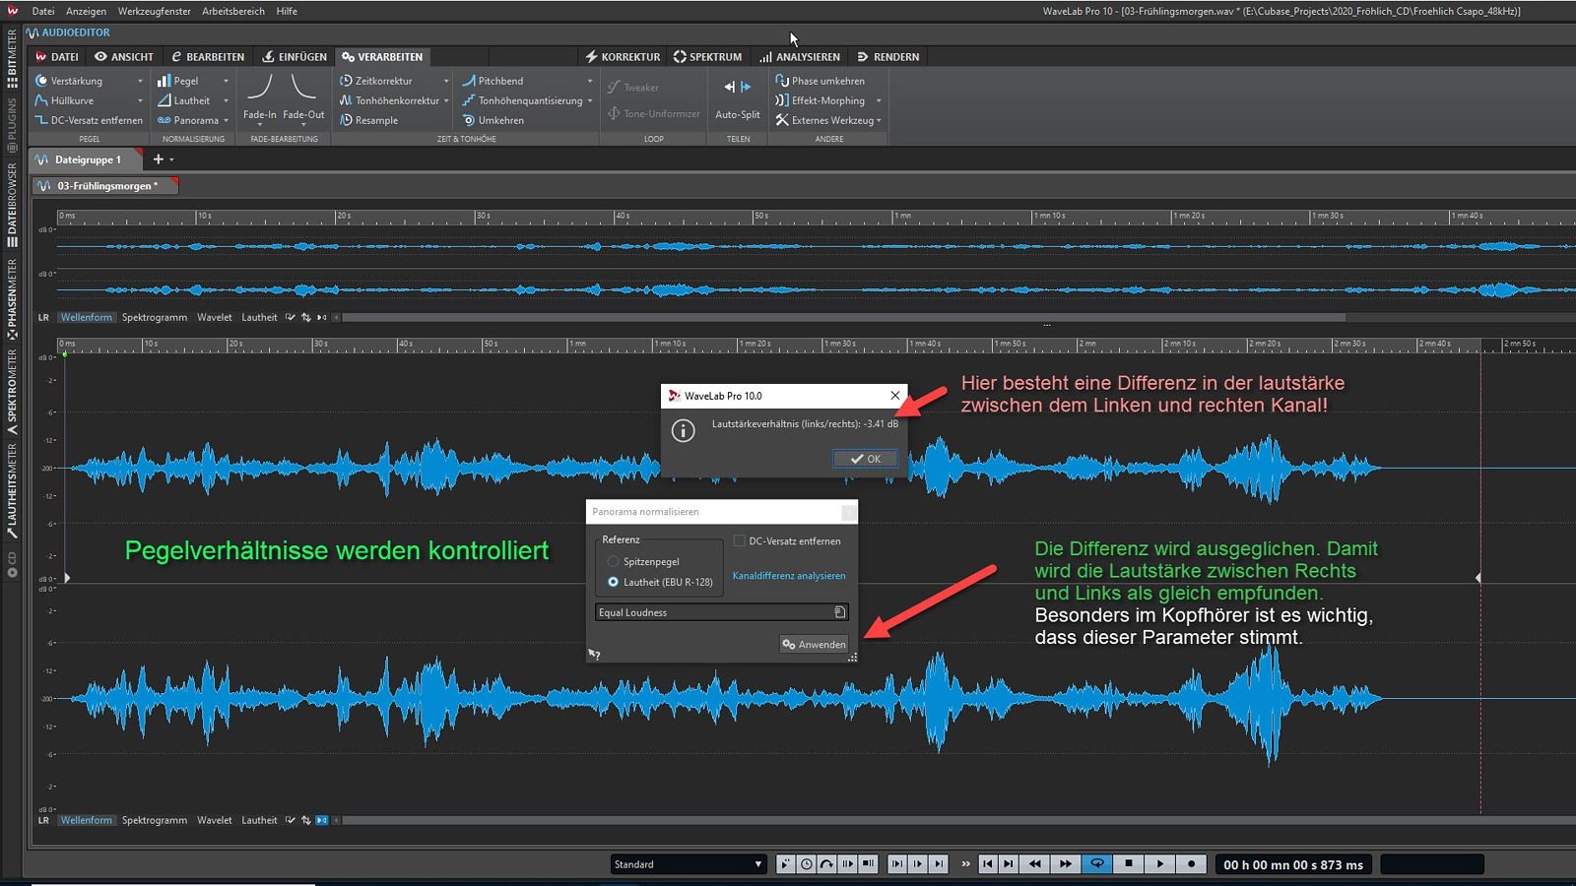Start playback with the play button

tap(1160, 864)
